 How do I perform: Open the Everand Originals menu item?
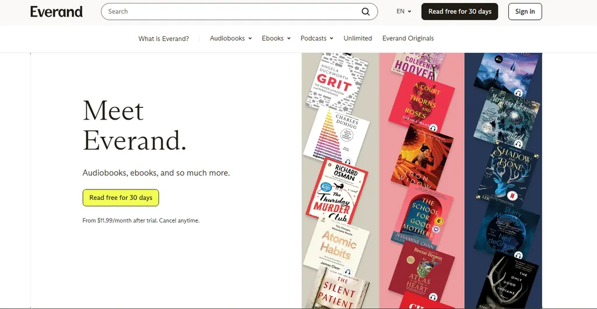pyautogui.click(x=408, y=38)
